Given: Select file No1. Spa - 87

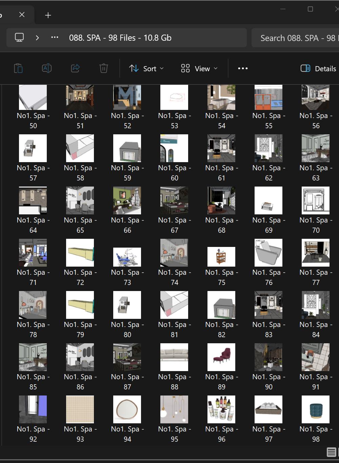Looking at the screenshot, I should pos(127,367).
